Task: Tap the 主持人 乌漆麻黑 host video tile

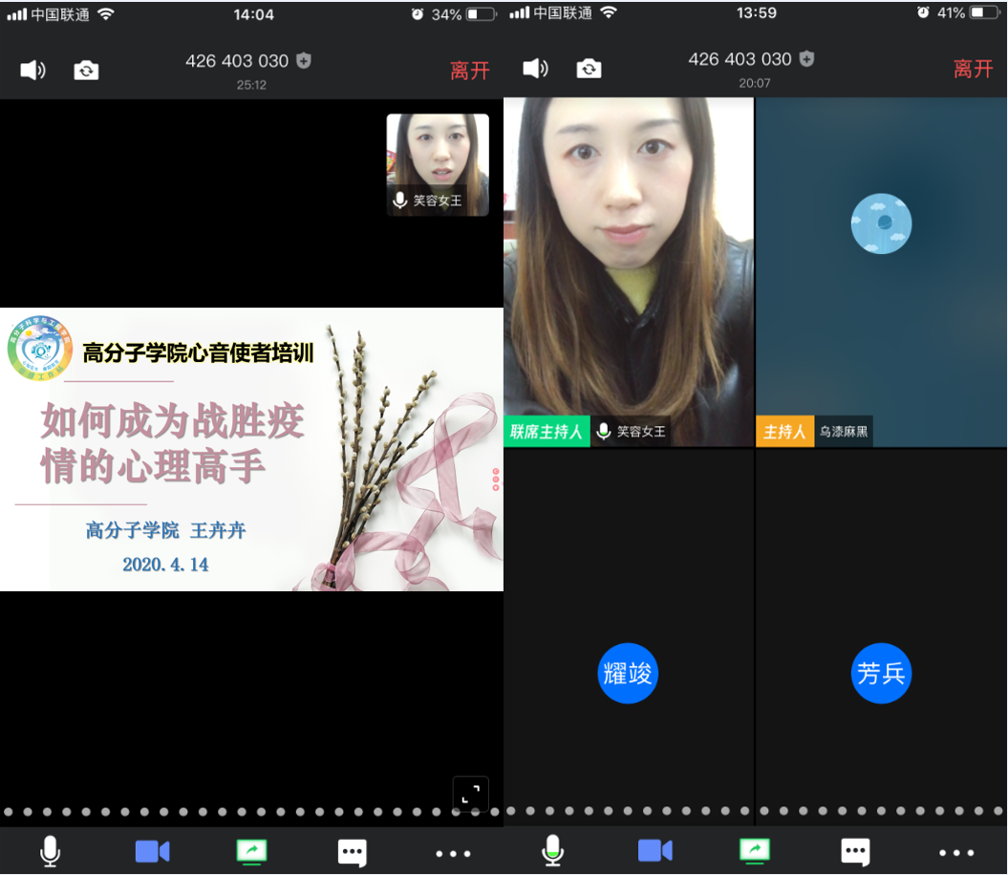Action: tap(881, 272)
